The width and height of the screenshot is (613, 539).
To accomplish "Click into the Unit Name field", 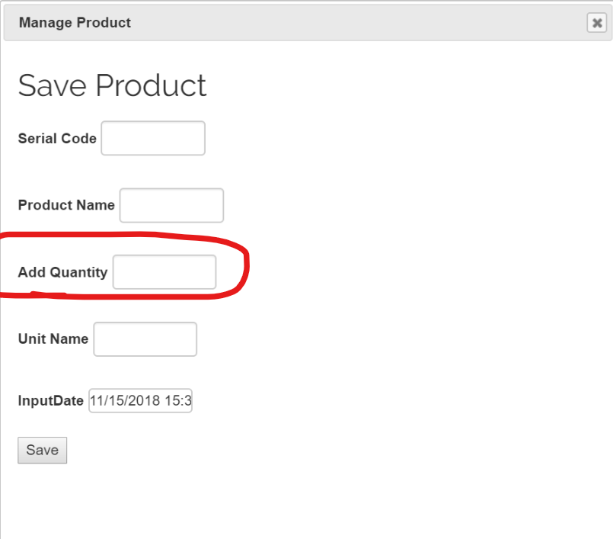I will [145, 339].
